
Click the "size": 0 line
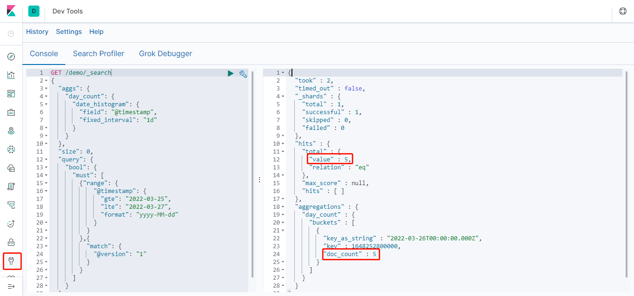coord(76,152)
